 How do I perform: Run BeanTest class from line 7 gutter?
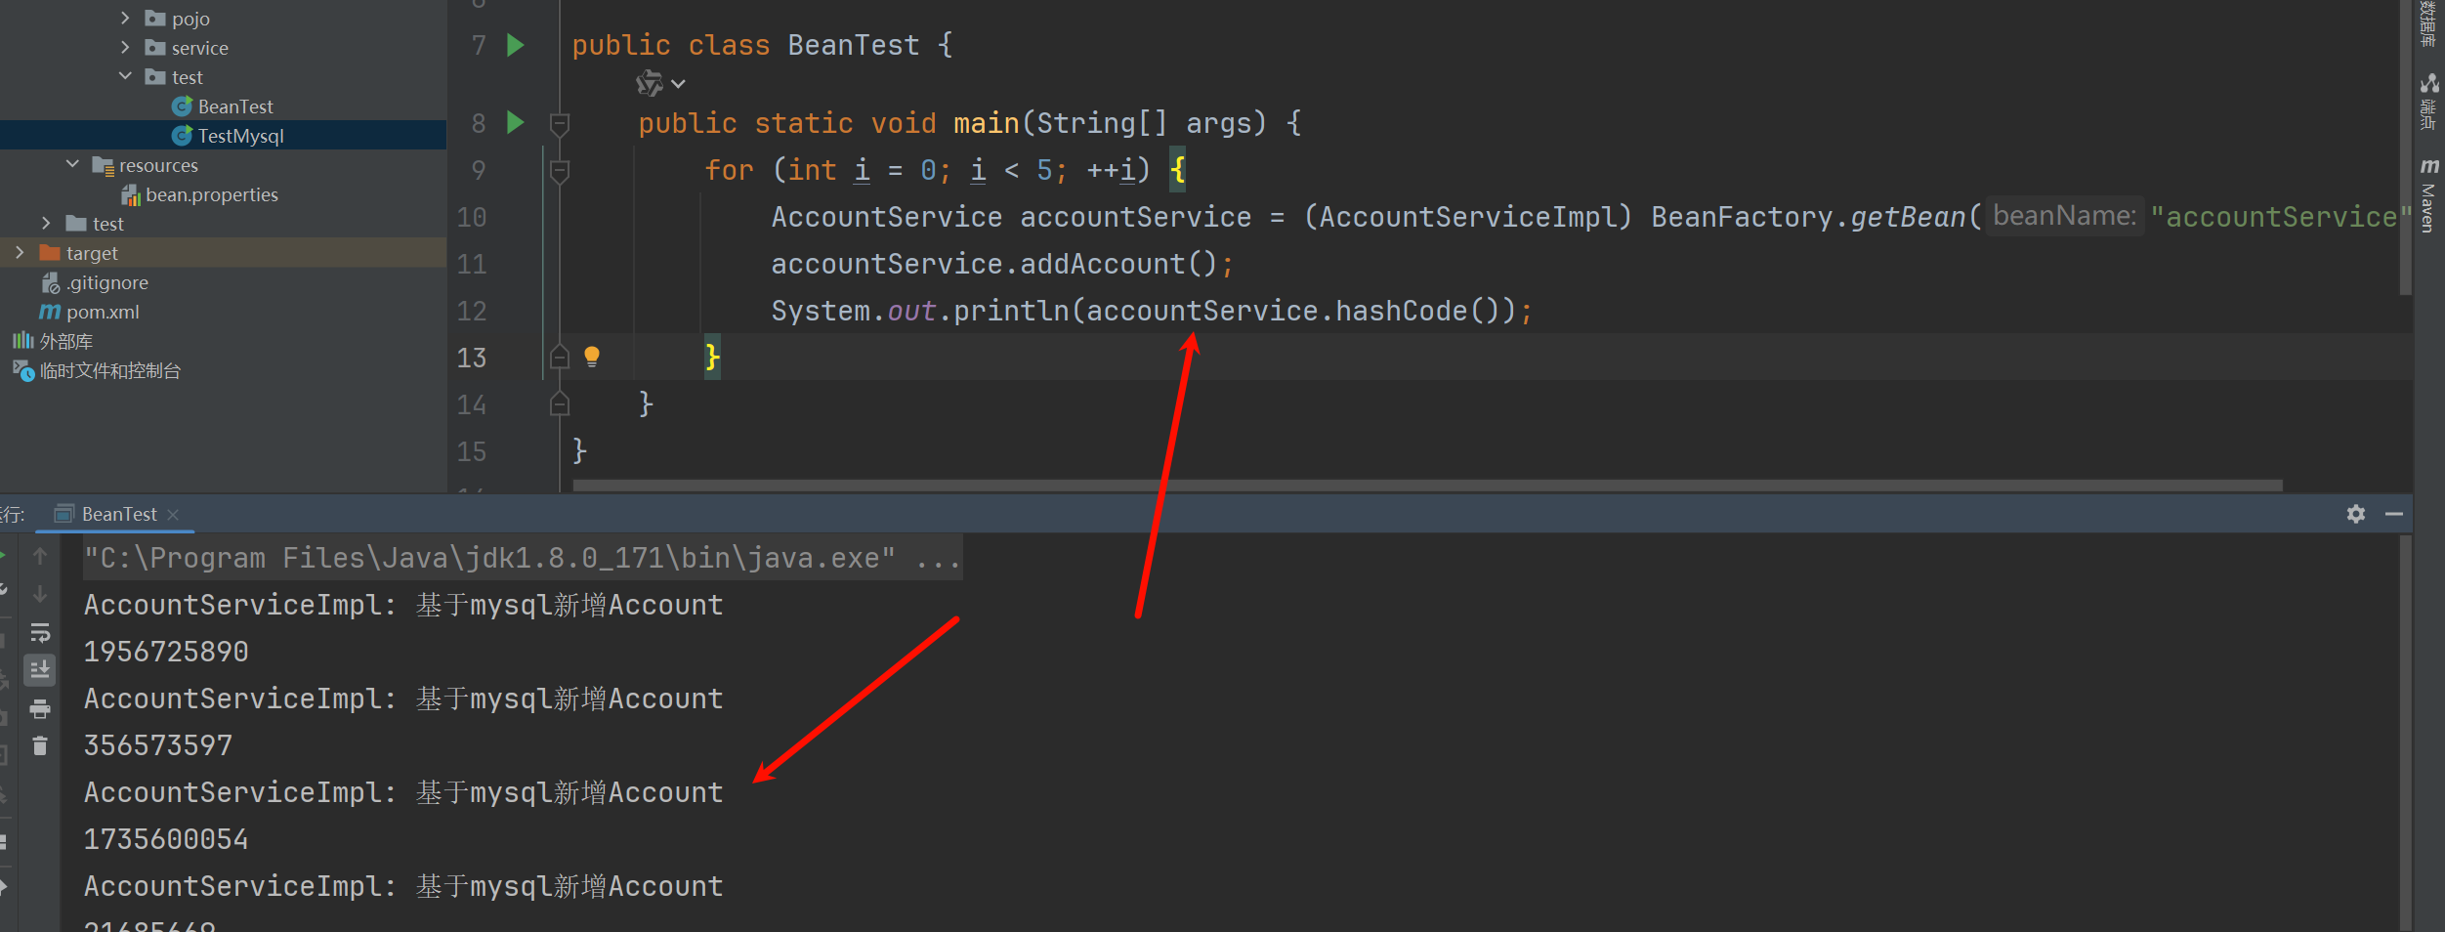(x=516, y=45)
